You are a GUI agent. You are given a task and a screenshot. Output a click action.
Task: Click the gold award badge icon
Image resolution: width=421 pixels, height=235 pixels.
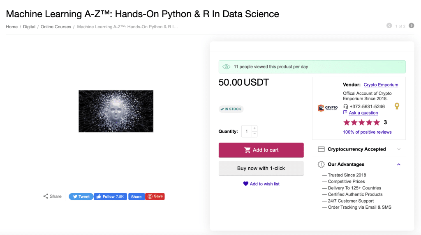[397, 106]
